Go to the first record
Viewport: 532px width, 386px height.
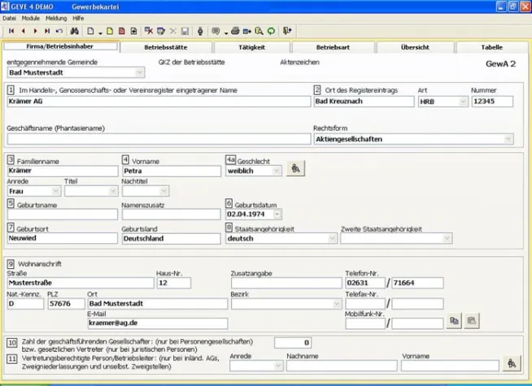click(x=11, y=31)
